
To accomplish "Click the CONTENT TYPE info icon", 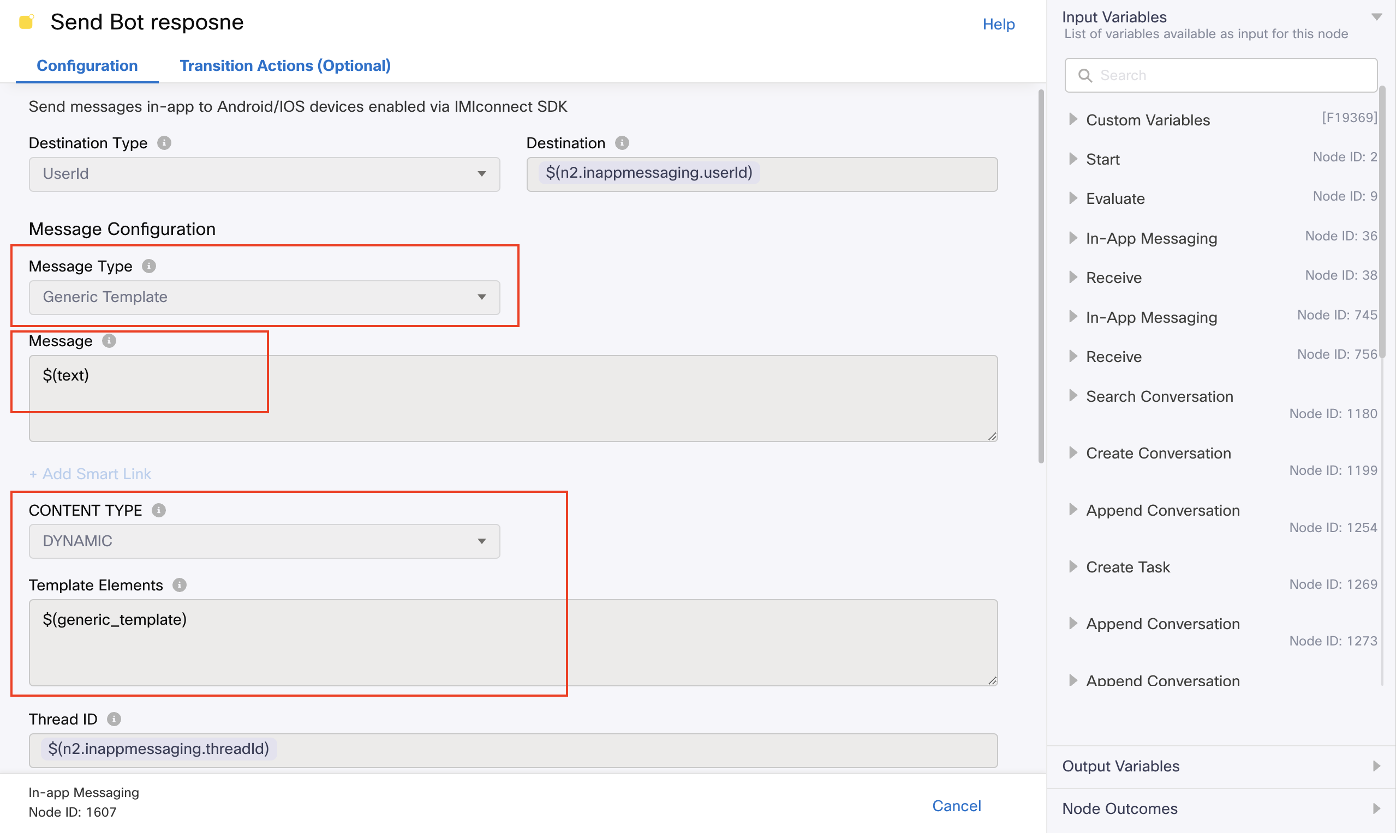I will (159, 510).
